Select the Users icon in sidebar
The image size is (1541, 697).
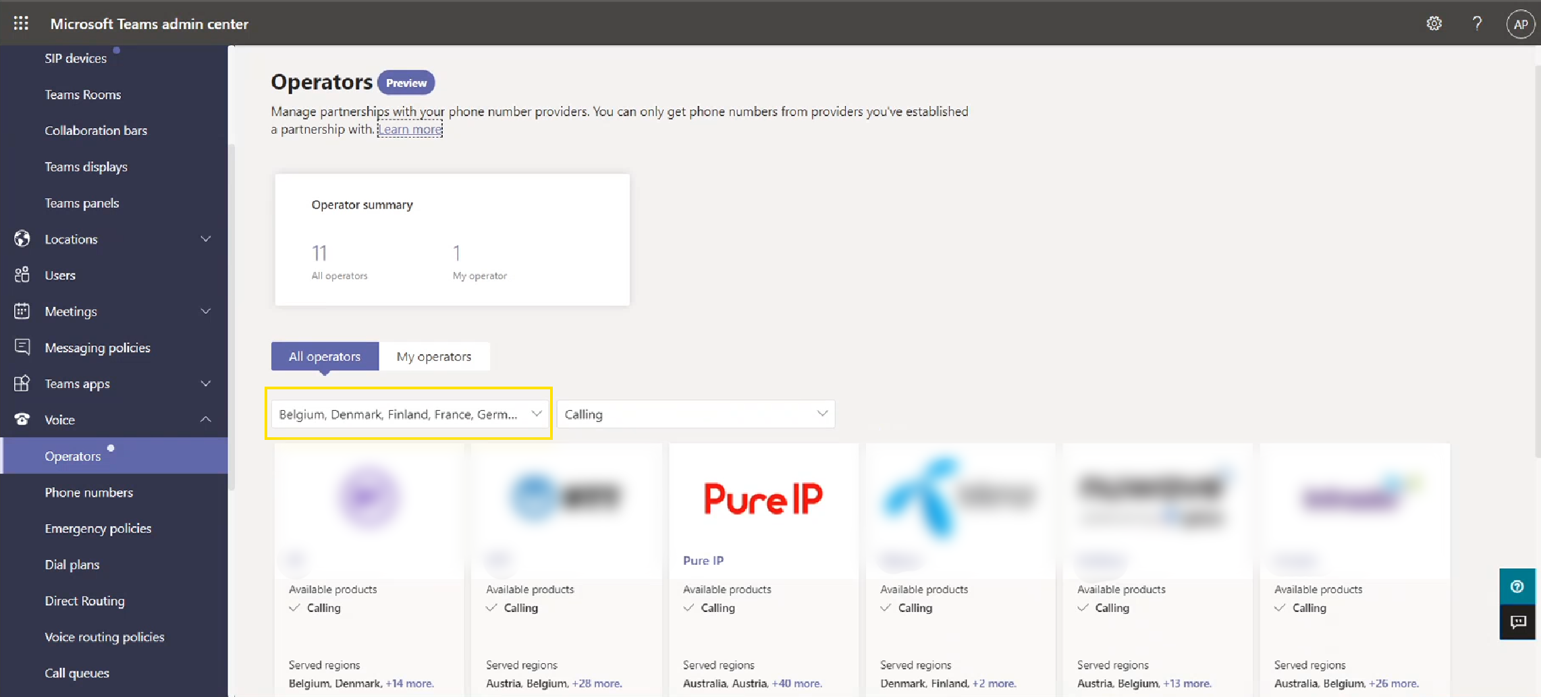tap(22, 275)
